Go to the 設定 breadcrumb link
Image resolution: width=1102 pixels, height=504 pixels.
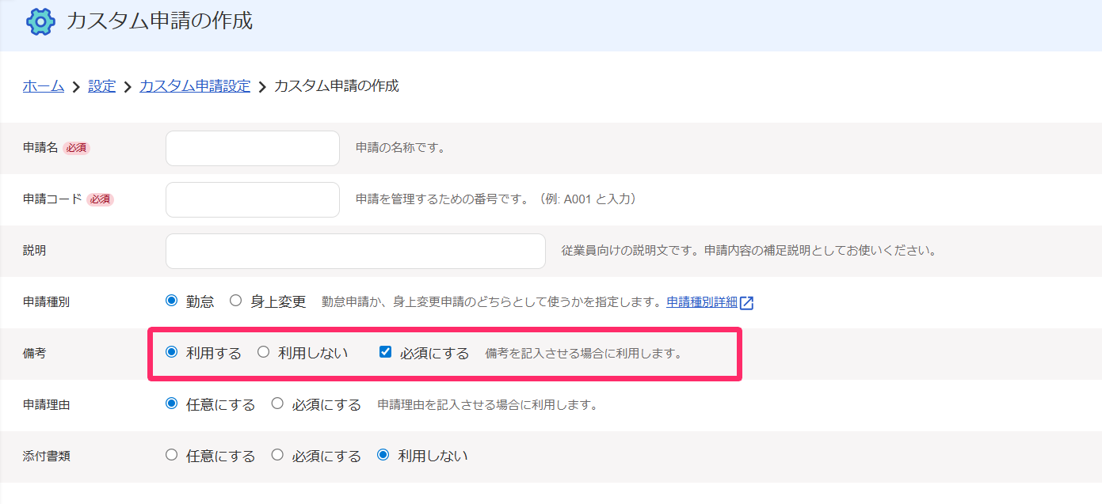click(x=101, y=86)
